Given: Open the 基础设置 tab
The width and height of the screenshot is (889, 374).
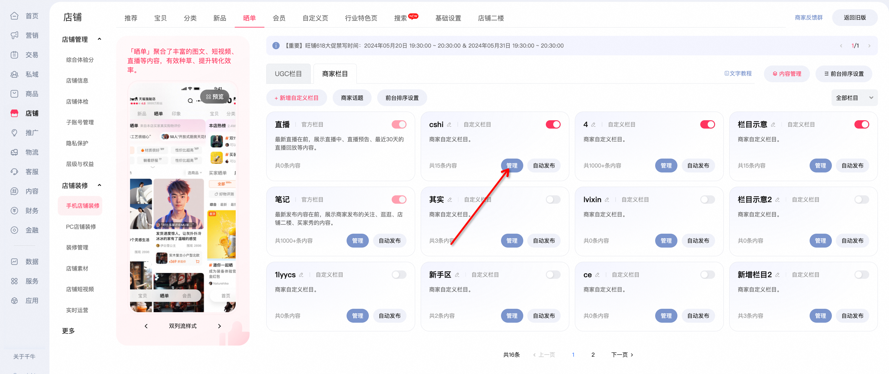Looking at the screenshot, I should coord(448,18).
